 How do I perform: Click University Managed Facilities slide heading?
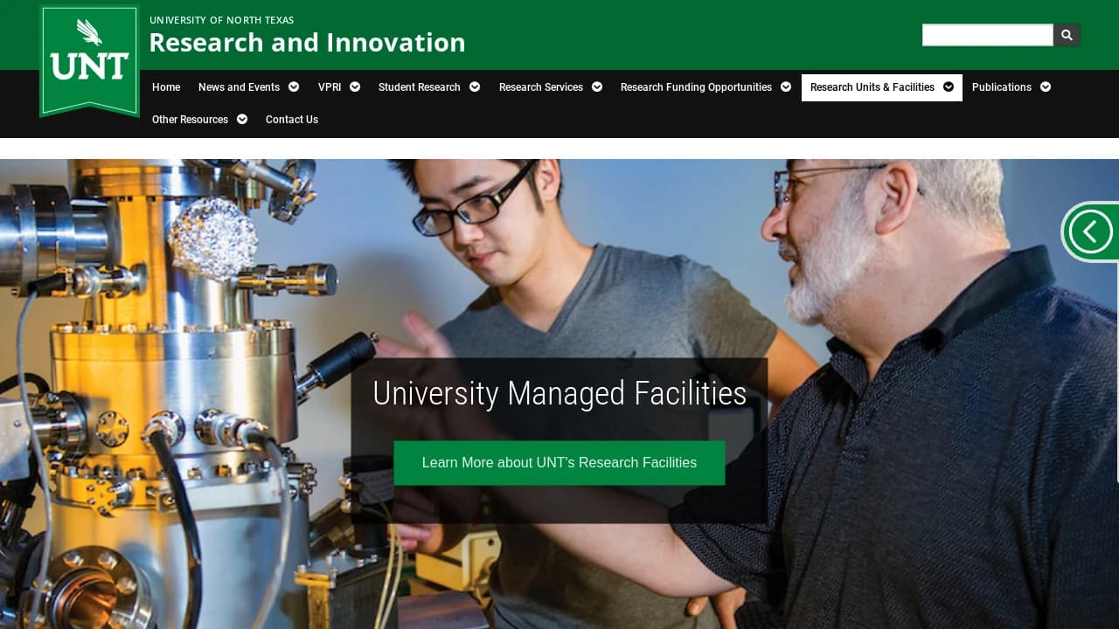[559, 394]
